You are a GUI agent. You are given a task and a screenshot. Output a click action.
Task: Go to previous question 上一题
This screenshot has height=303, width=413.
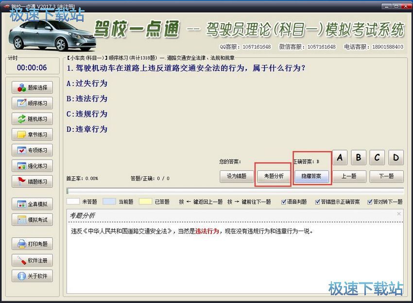(x=349, y=176)
